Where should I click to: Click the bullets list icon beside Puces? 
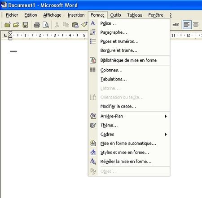click(x=93, y=41)
